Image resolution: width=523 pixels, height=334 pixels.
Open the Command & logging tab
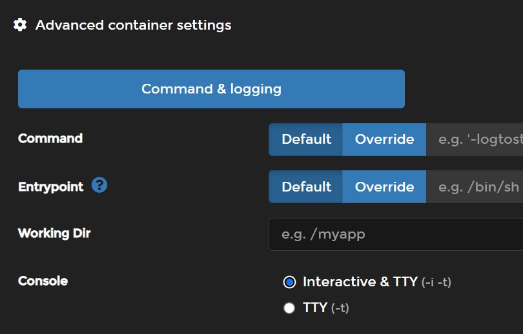(x=211, y=89)
